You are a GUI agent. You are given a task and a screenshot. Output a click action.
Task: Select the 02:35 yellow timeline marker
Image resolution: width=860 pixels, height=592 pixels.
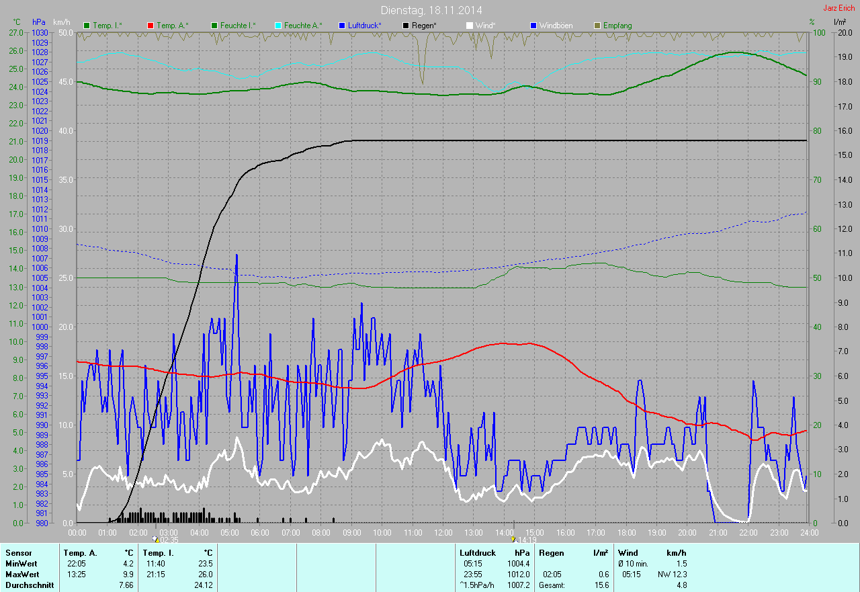tap(156, 539)
